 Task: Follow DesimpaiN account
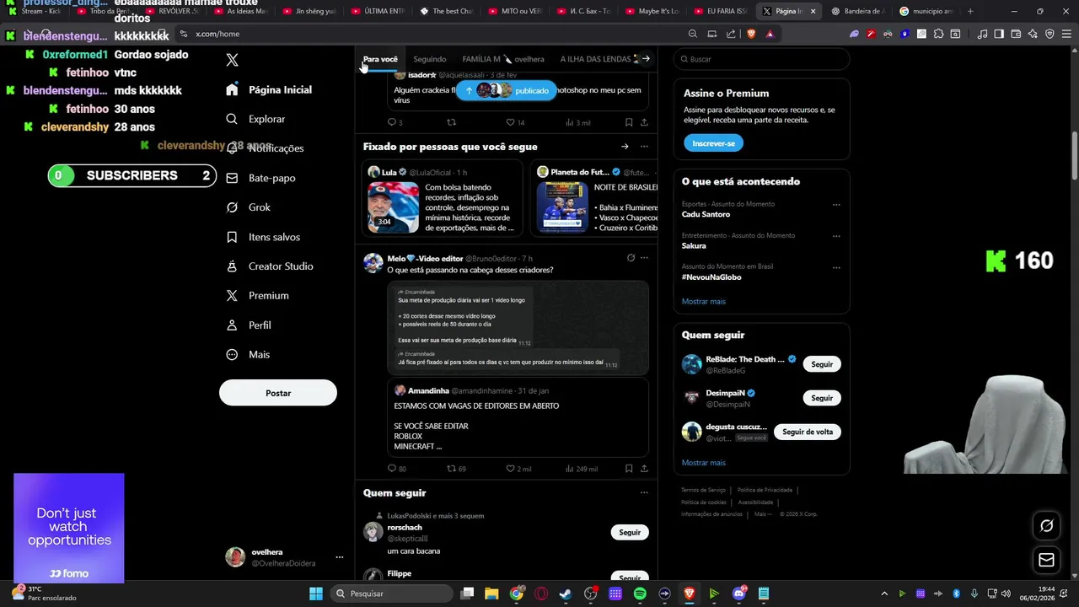[822, 398]
